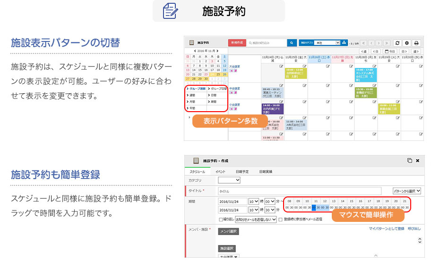Click the メンバ選択 button
The image size is (440, 269).
click(228, 232)
